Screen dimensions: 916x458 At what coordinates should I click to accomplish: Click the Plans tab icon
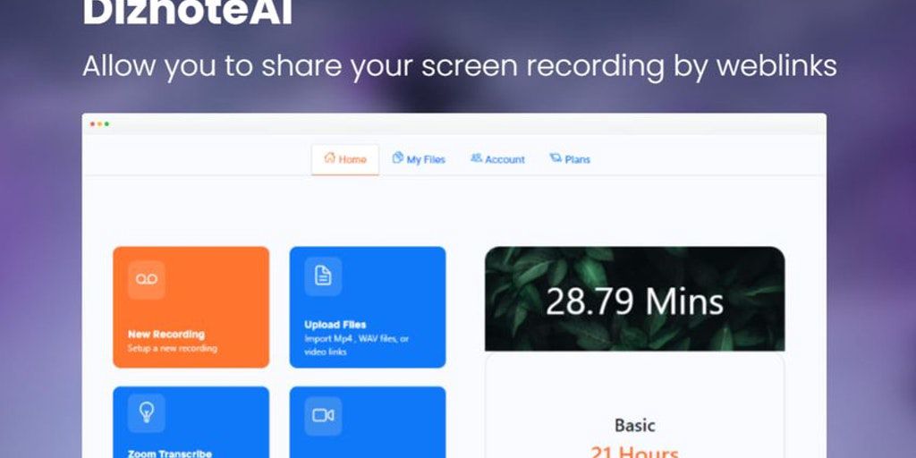click(556, 158)
